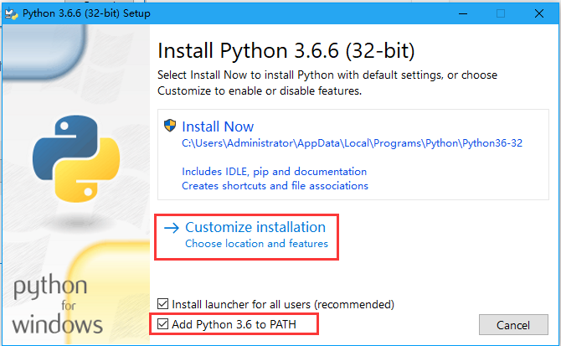Screen dimensions: 561x346
Task: Click the "Creates shortcuts and file associations" line
Action: (x=275, y=185)
